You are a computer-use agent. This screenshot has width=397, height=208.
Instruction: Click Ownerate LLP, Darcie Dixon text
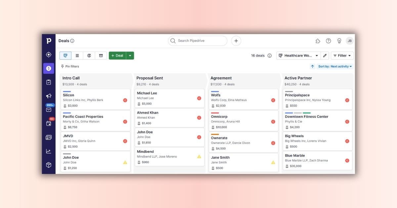231,143
